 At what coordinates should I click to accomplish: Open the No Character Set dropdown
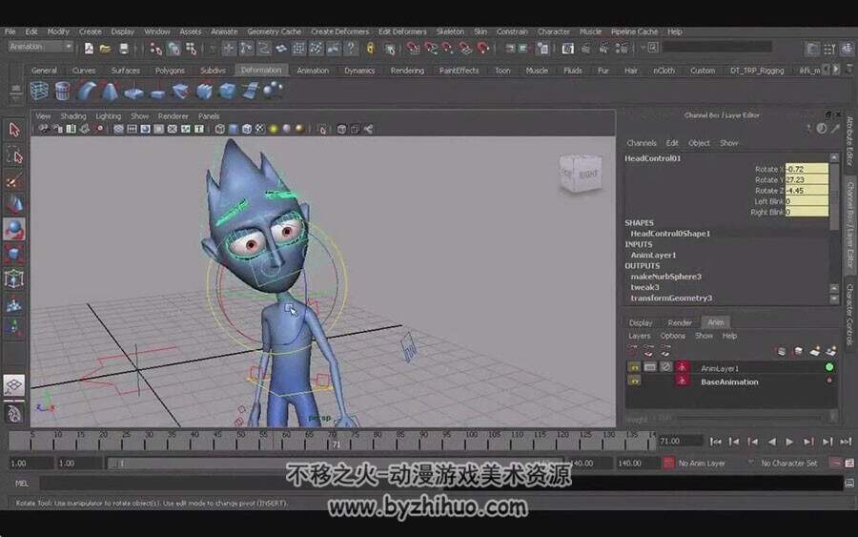tap(789, 464)
